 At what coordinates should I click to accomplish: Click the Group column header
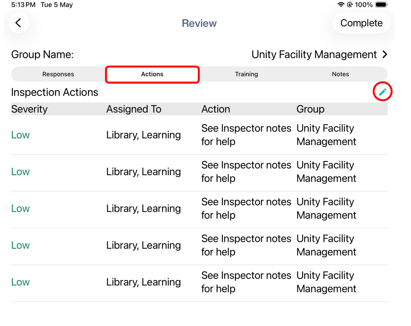coord(310,109)
